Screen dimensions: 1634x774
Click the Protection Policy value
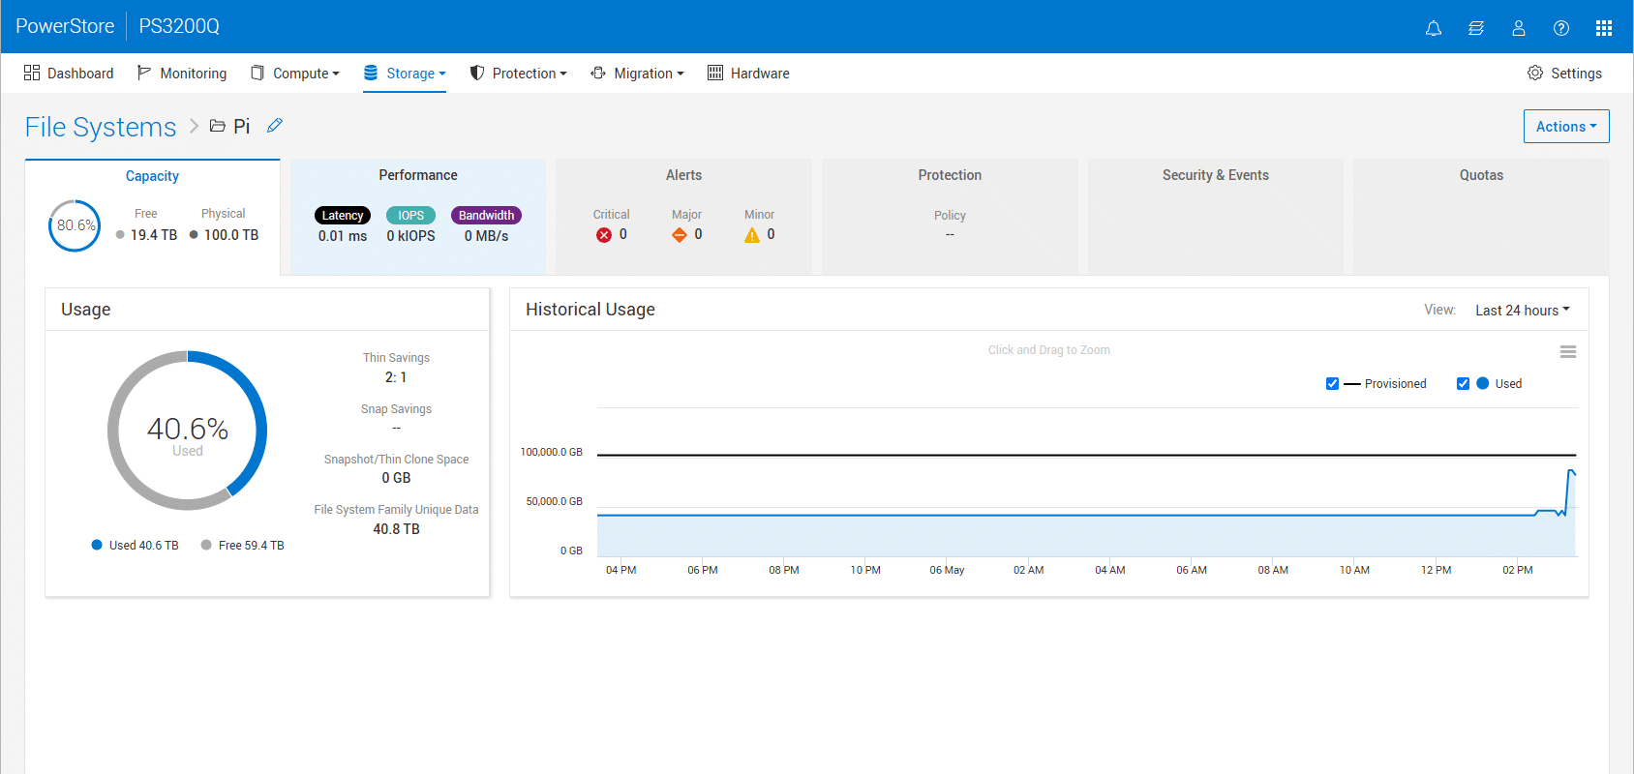click(950, 235)
